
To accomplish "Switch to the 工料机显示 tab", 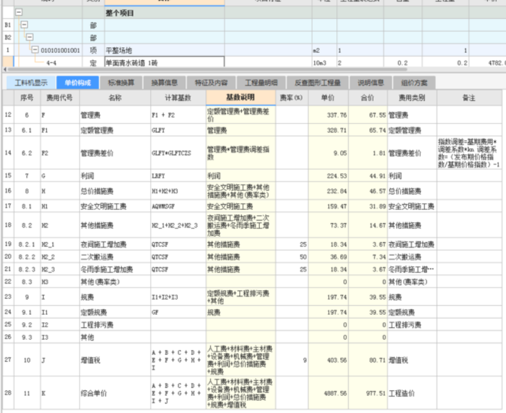I will 31,83.
